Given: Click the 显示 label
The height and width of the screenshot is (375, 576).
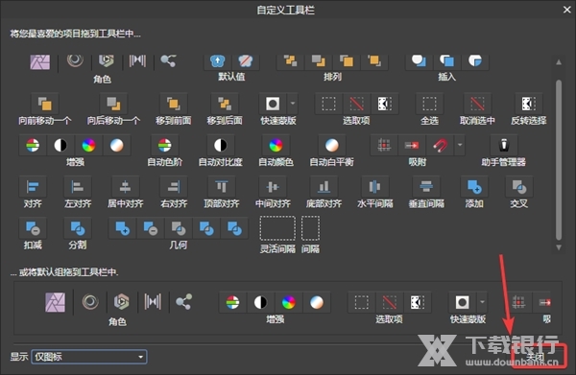Looking at the screenshot, I should click(19, 356).
